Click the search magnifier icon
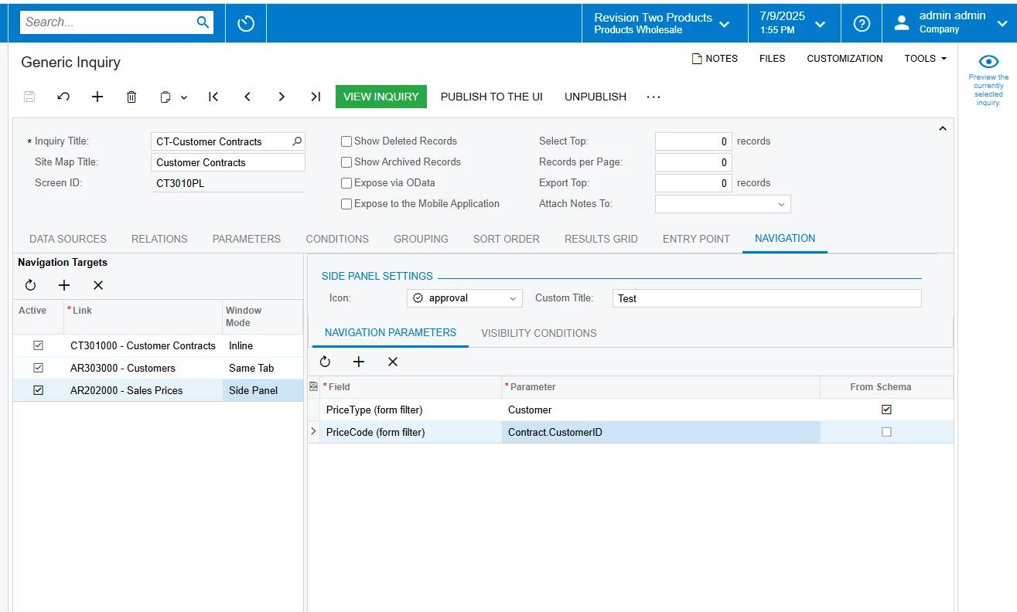 203,22
